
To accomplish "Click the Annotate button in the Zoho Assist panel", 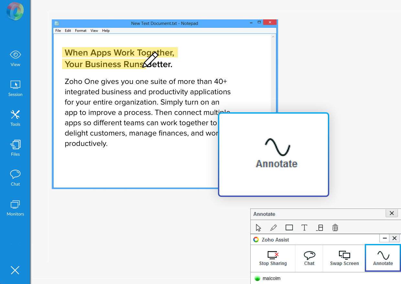I will [383, 258].
